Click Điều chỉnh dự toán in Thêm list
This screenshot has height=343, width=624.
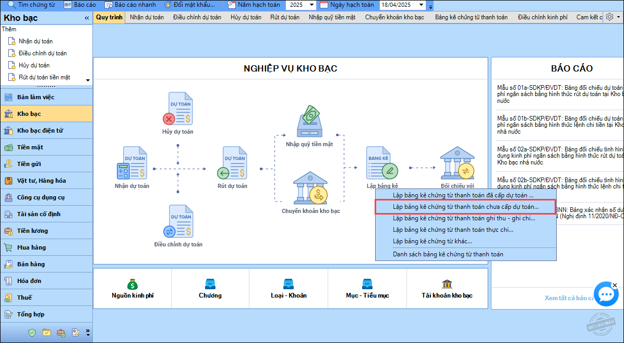(43, 53)
